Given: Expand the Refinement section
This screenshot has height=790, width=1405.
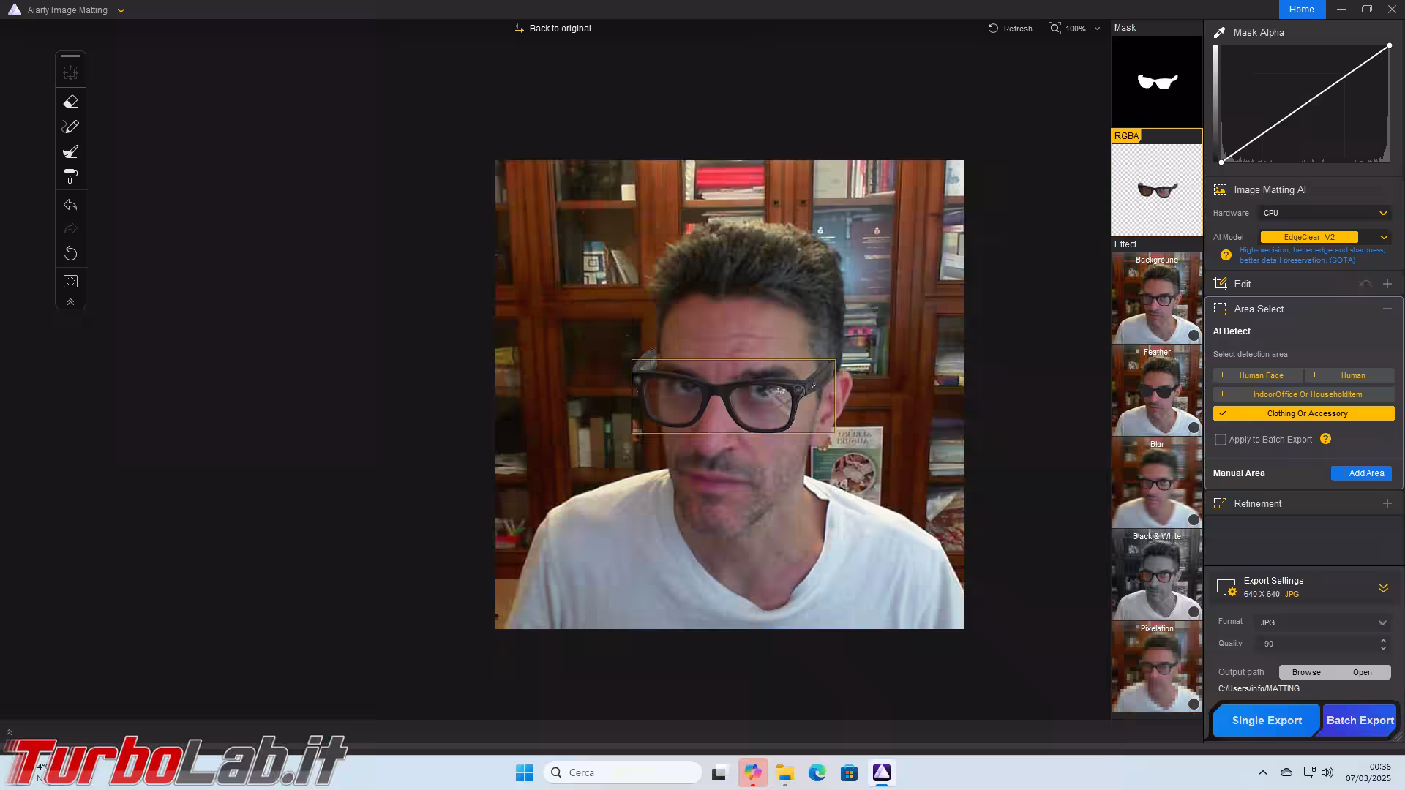Looking at the screenshot, I should click(x=1387, y=504).
